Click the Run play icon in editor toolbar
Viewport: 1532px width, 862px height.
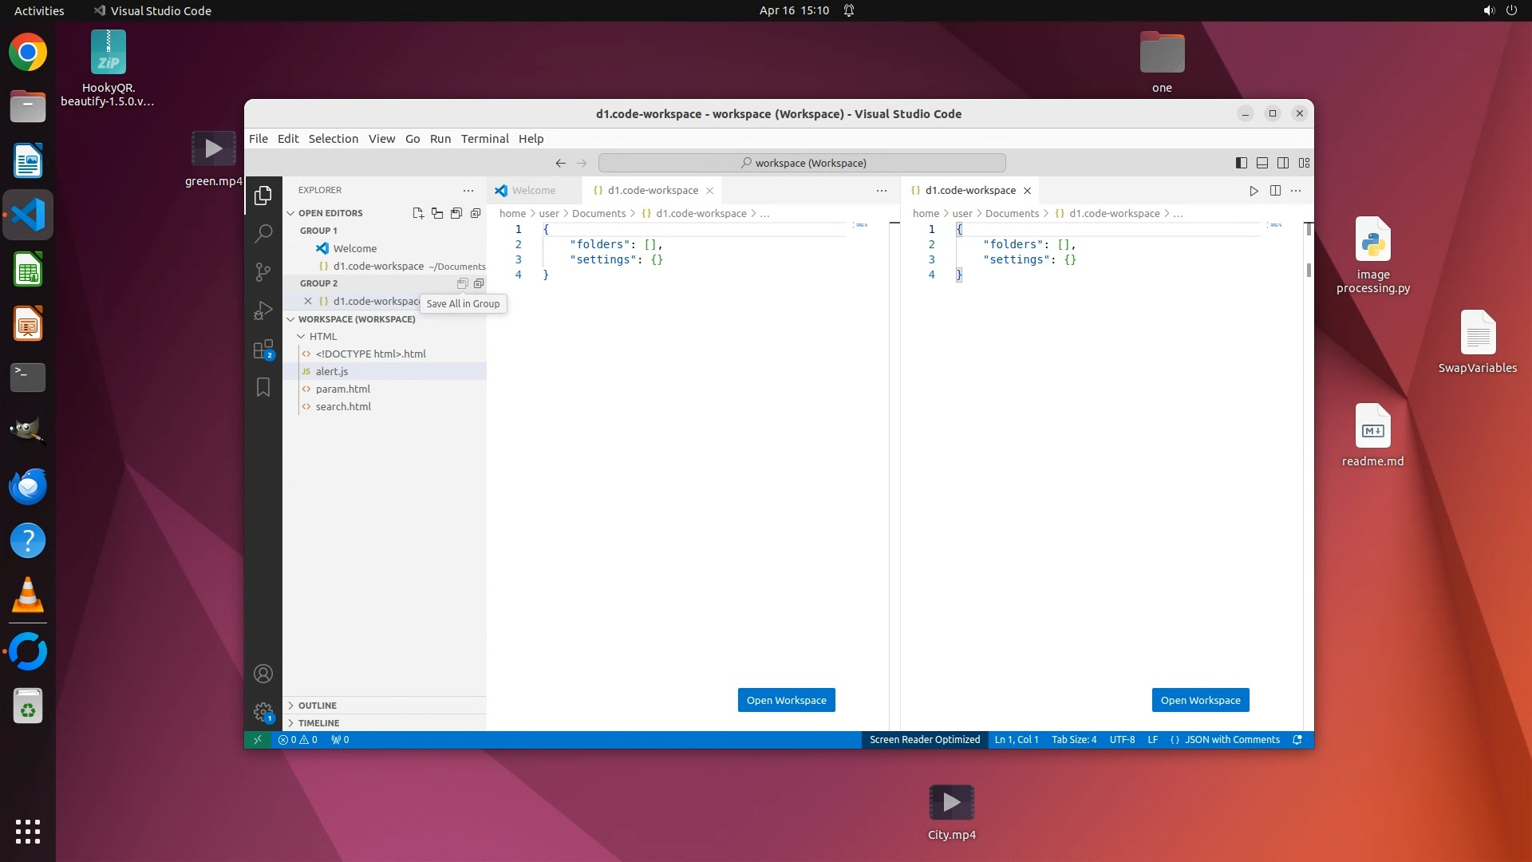pyautogui.click(x=1254, y=191)
